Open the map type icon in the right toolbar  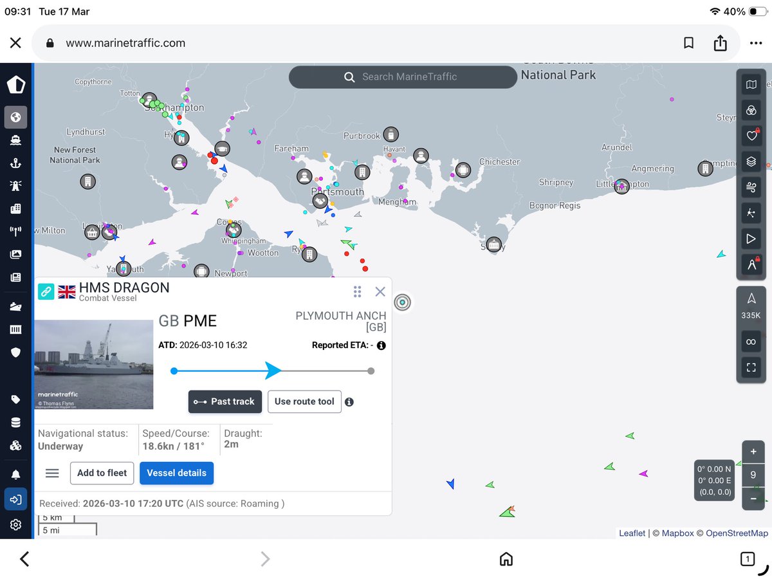(751, 85)
